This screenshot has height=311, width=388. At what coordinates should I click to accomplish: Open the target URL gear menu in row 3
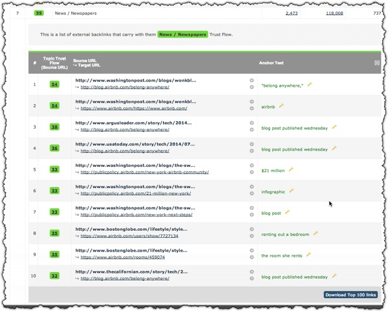[252, 131]
